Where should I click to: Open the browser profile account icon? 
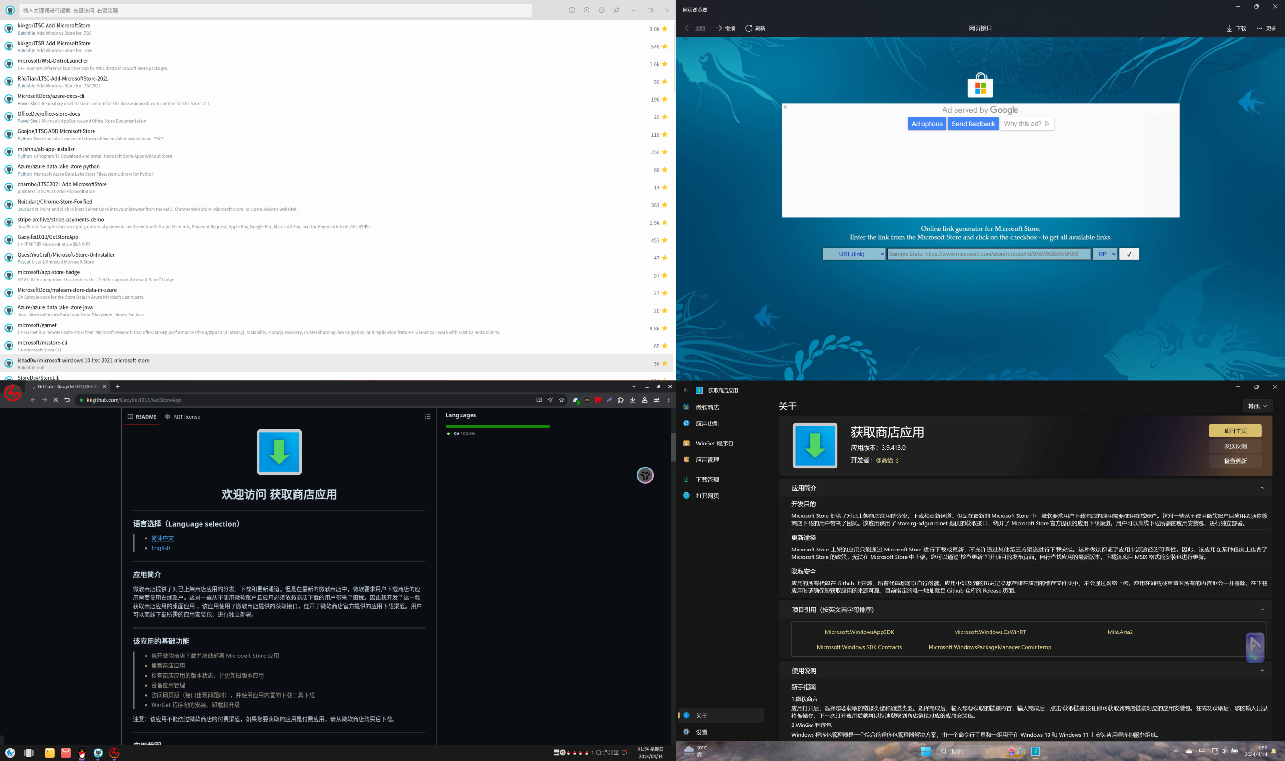[x=644, y=400]
